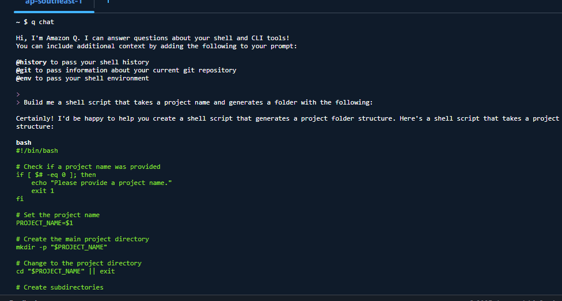Click the 'You can include additional context' line
562x301 pixels.
[156, 46]
